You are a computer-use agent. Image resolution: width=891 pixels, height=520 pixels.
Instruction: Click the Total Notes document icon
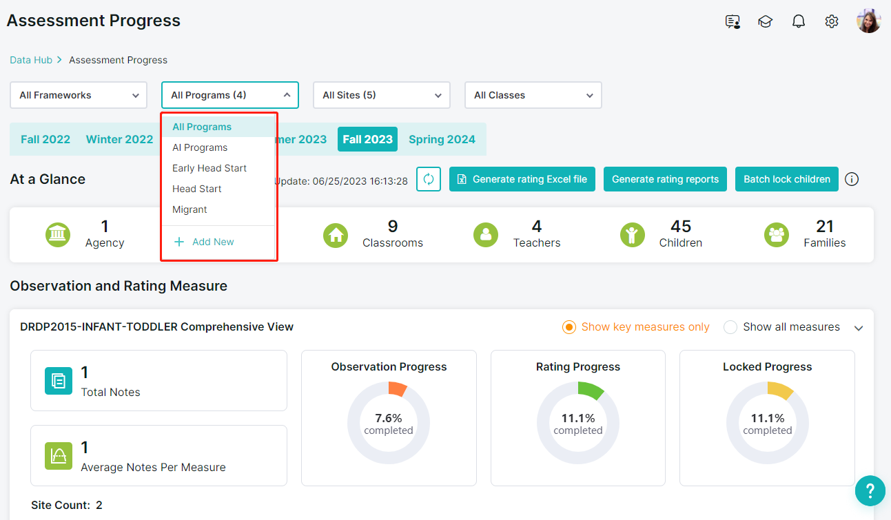click(59, 380)
